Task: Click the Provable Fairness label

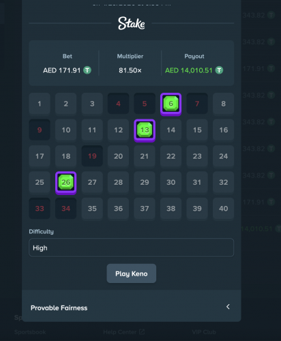Action: (x=59, y=308)
